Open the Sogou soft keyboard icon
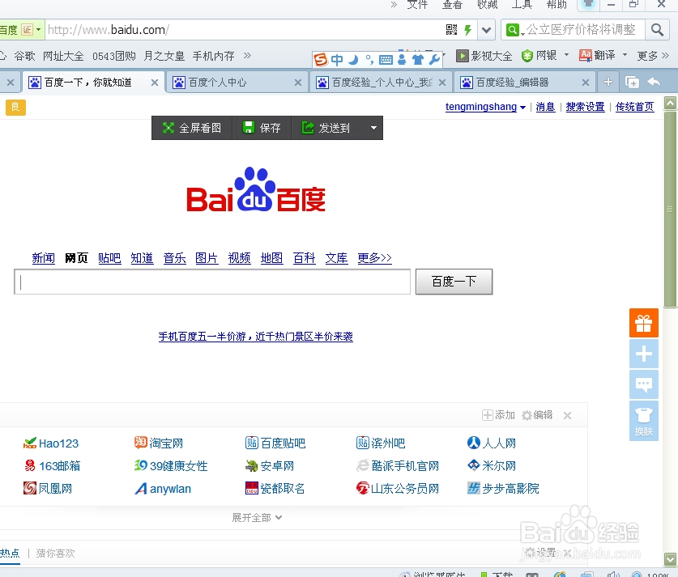 click(x=386, y=60)
